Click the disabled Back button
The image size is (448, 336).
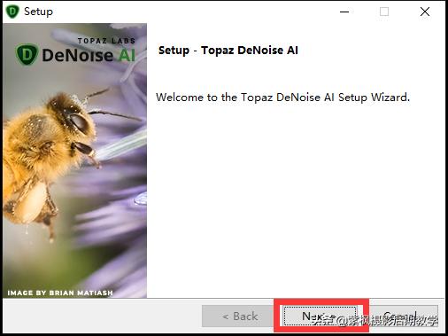pos(237,316)
